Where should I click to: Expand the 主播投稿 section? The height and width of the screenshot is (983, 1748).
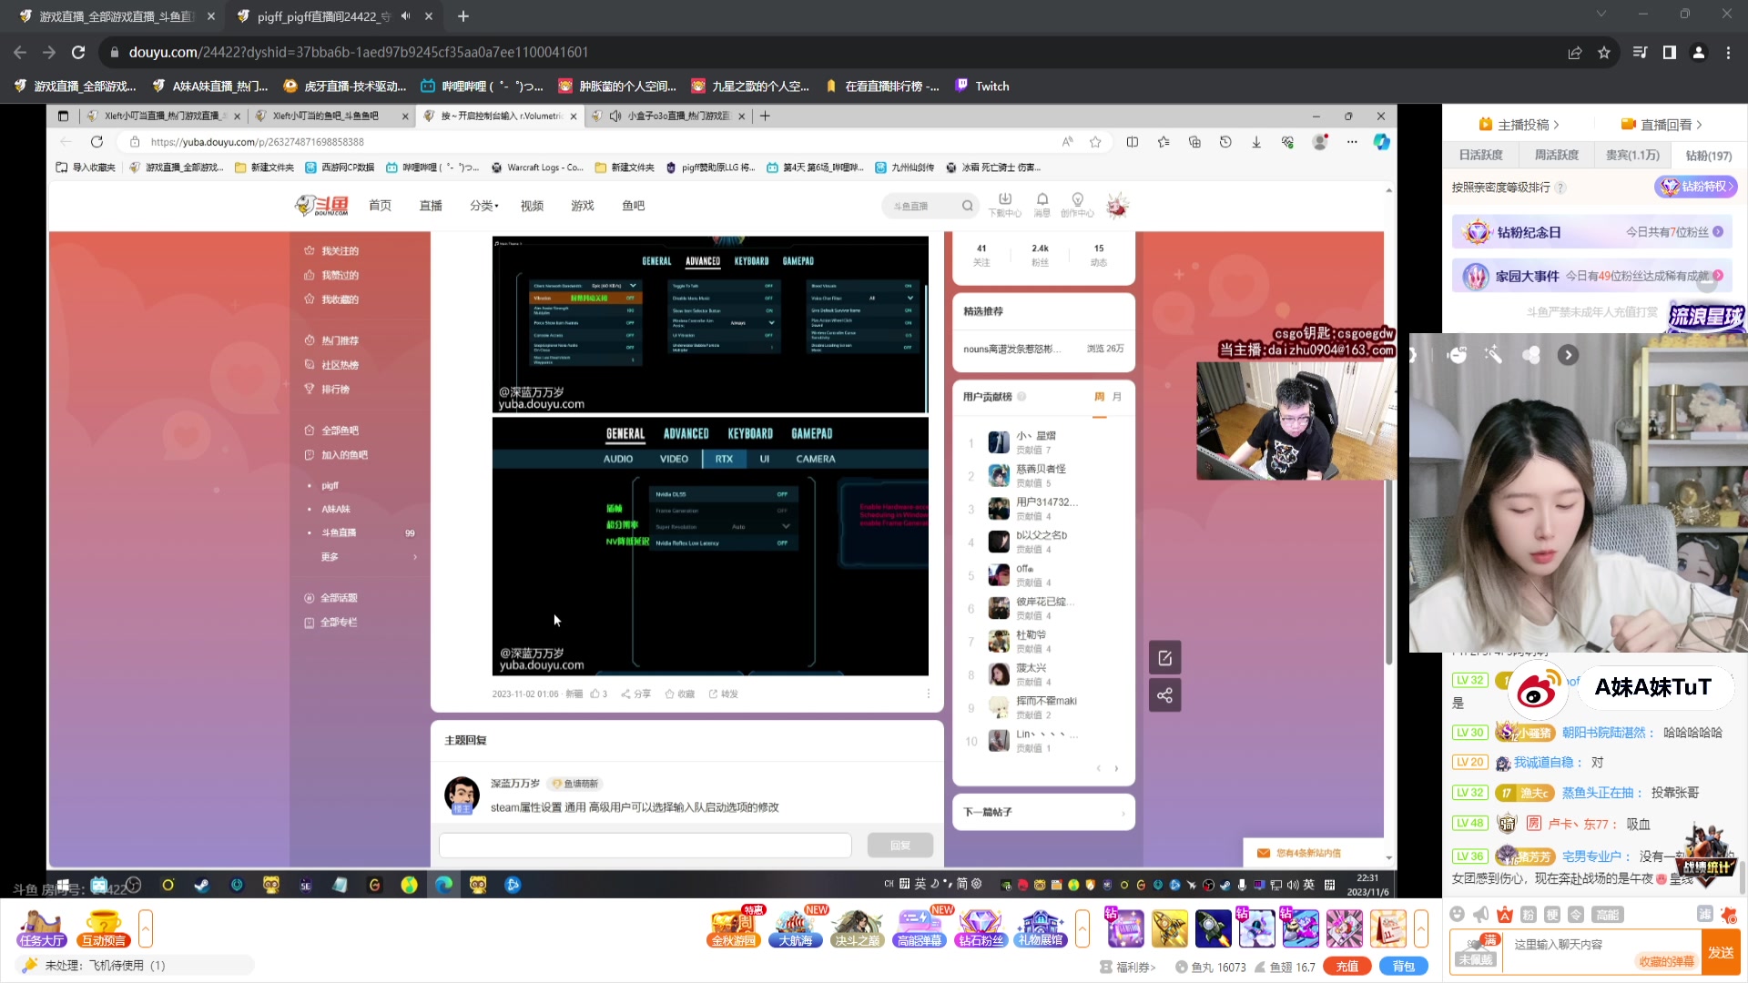pos(1519,125)
